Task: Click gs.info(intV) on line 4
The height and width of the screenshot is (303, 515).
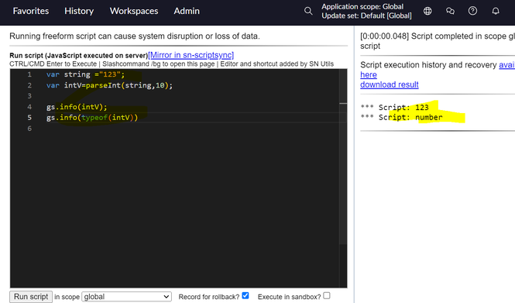Action: (77, 107)
